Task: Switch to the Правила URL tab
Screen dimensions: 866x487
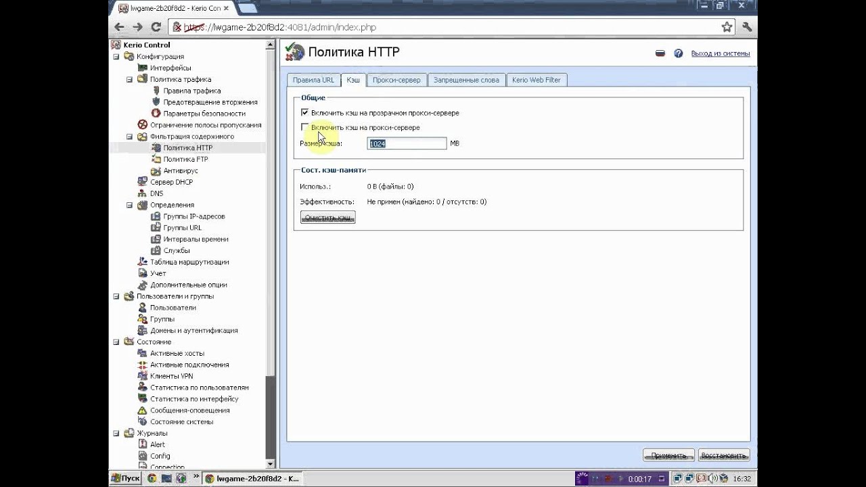Action: click(313, 80)
